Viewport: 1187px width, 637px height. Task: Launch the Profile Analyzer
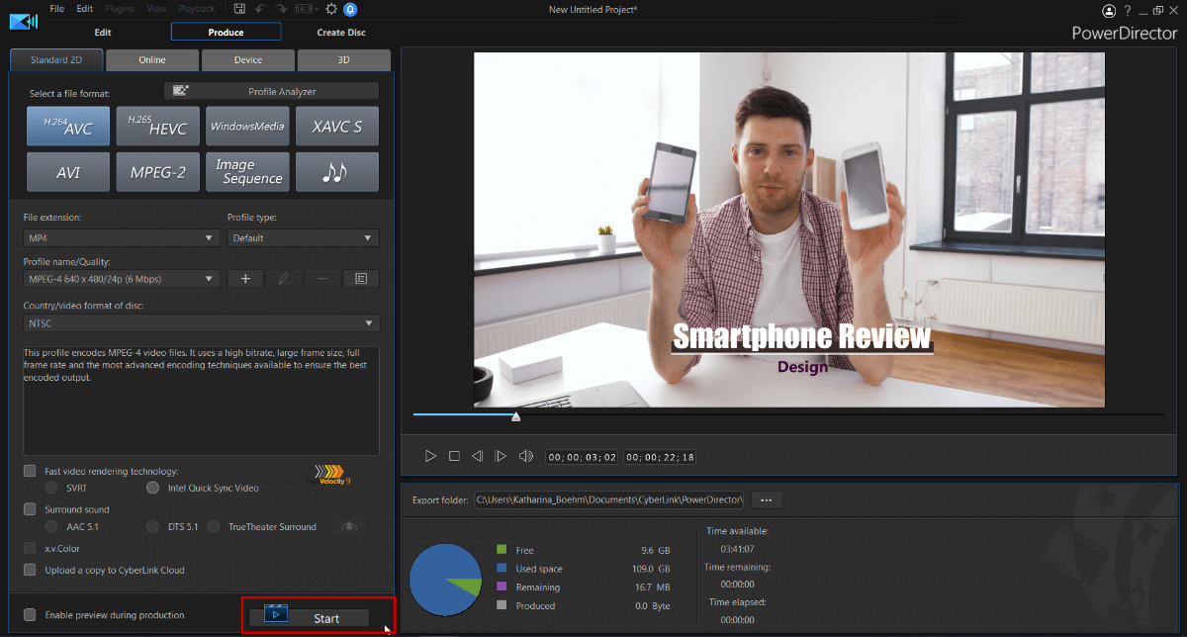(x=271, y=91)
